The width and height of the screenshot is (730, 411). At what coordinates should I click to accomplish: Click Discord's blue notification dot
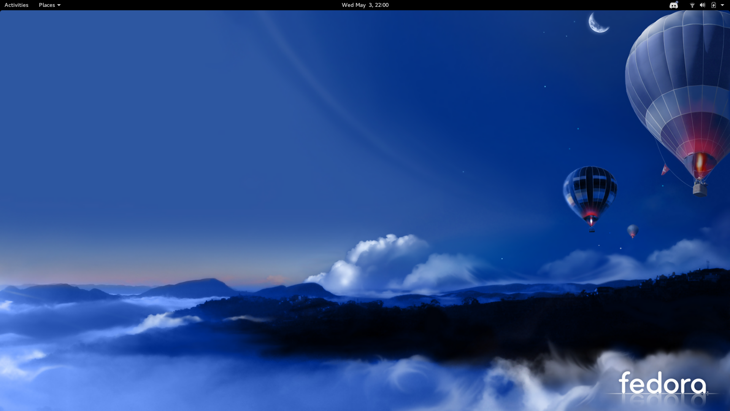pyautogui.click(x=677, y=2)
